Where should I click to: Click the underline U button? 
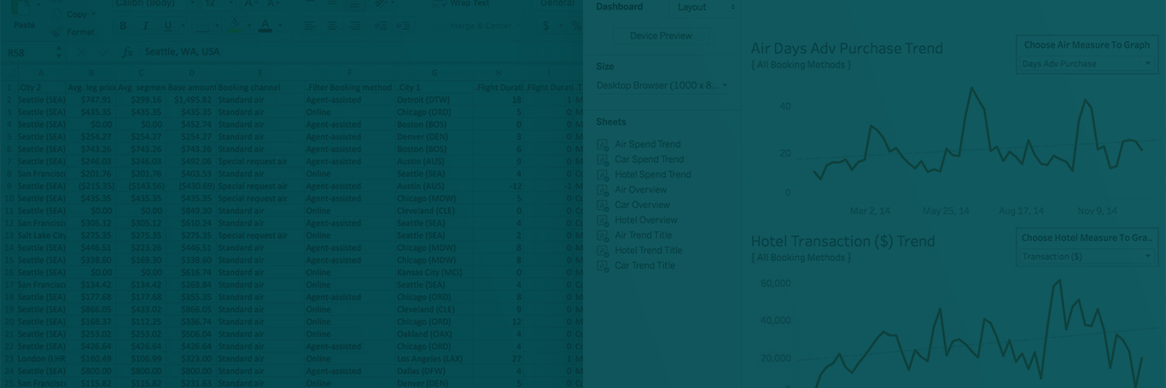[x=167, y=26]
